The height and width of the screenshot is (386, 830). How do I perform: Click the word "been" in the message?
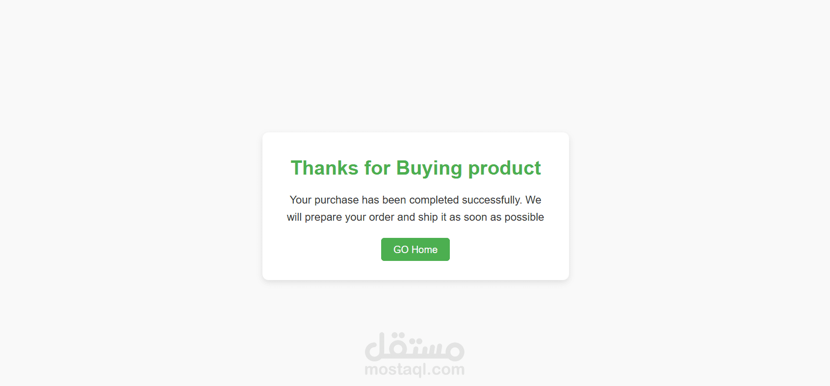[394, 200]
